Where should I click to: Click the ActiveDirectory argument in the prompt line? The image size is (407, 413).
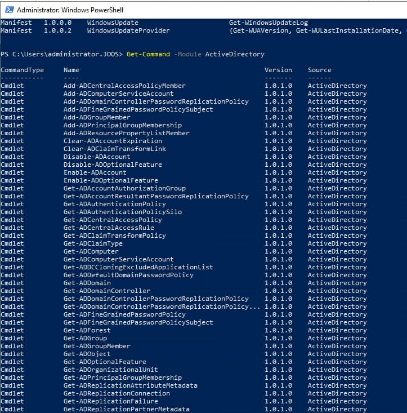[x=235, y=54]
